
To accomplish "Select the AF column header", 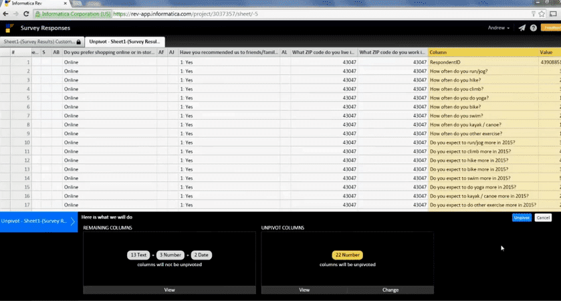I will [161, 52].
